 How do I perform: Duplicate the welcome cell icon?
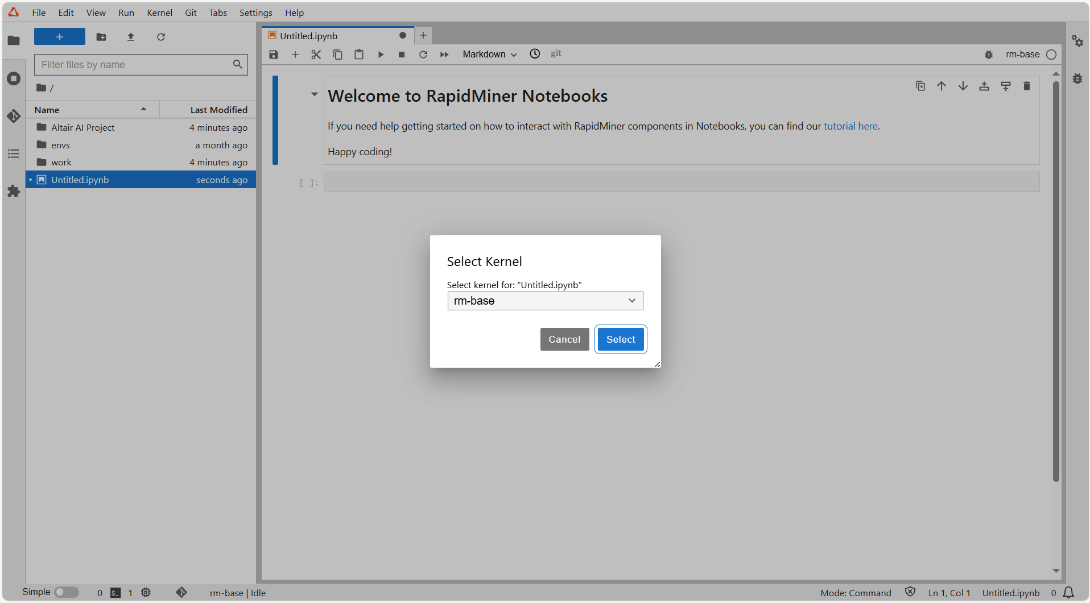[920, 86]
